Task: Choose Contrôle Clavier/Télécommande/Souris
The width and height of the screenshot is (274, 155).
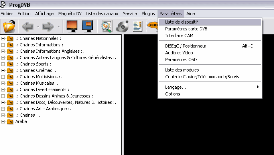Action: (210, 77)
